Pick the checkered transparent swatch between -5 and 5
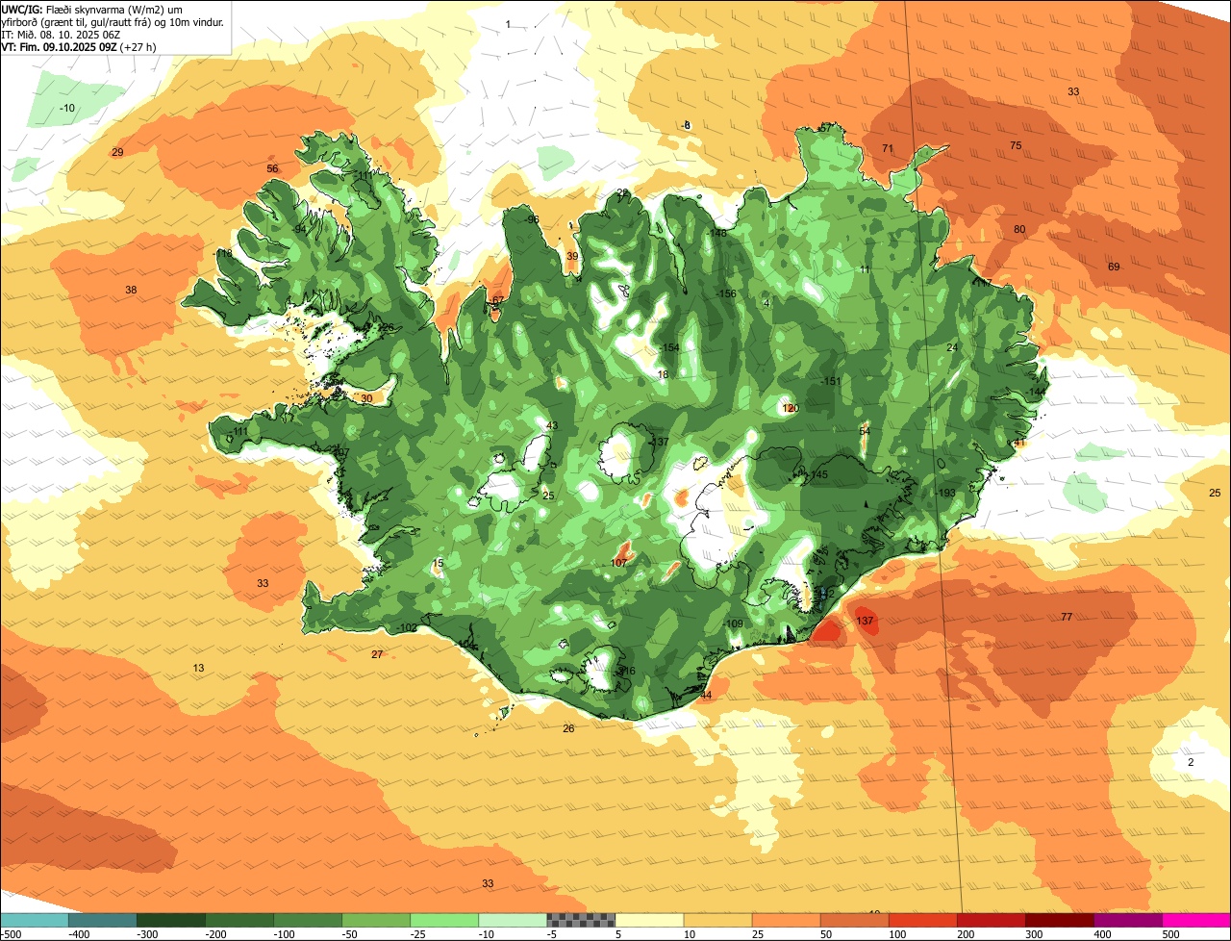Viewport: 1231px width, 941px height. (581, 920)
